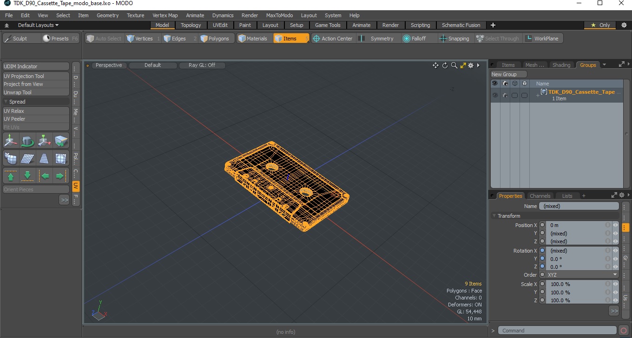Expand TDK_D90_Cassette_Tape group with plus
Image resolution: width=632 pixels, height=338 pixels.
[538, 95]
